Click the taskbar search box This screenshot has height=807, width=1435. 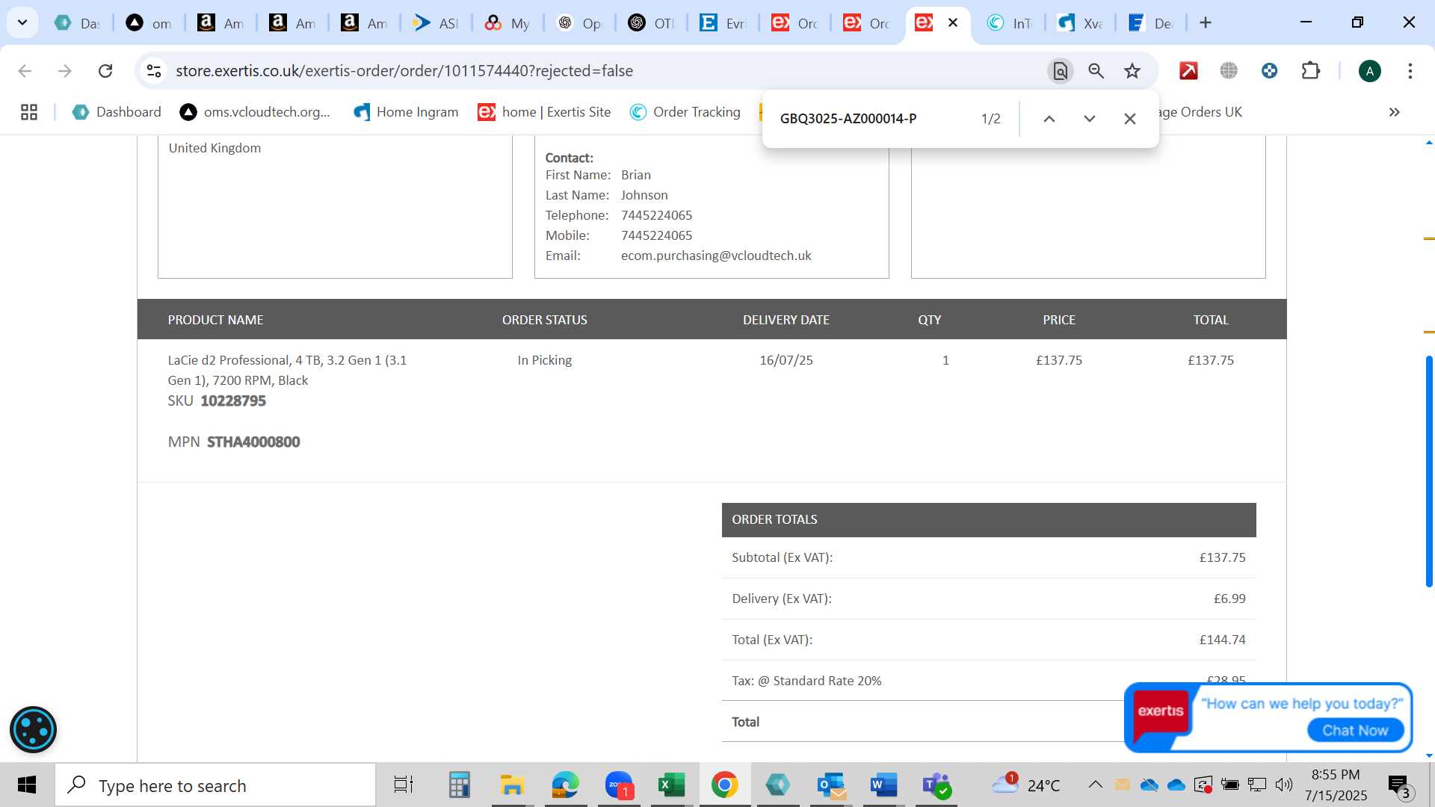[x=215, y=785]
